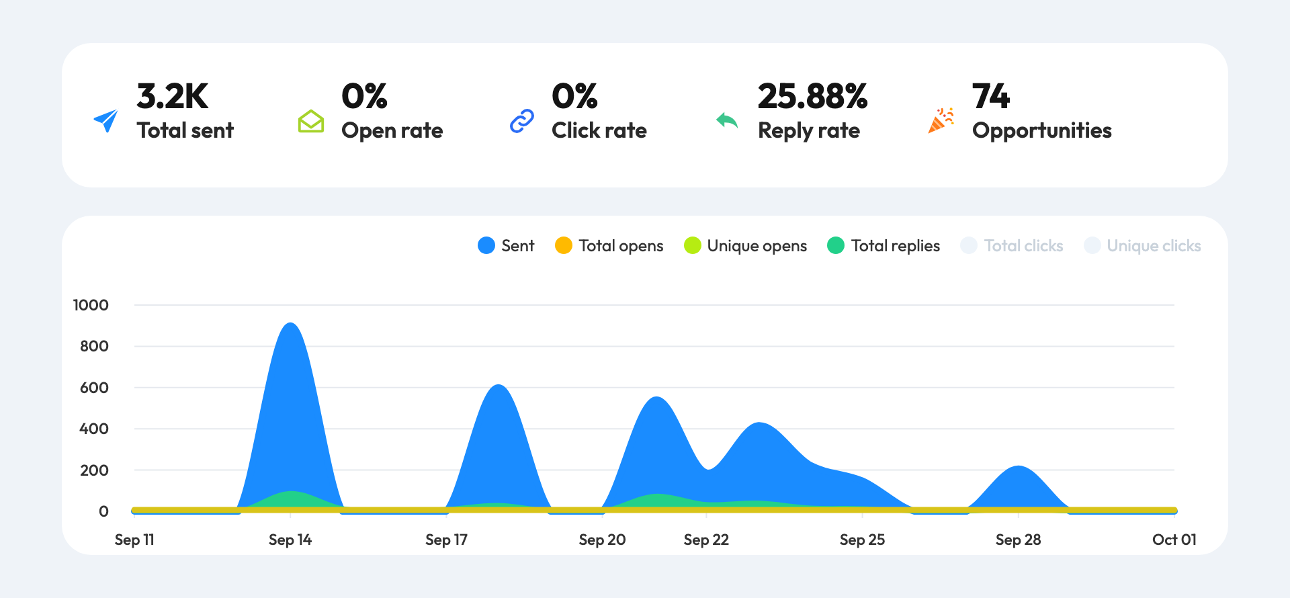
Task: Click the 600 y-axis label
Action: 94,388
